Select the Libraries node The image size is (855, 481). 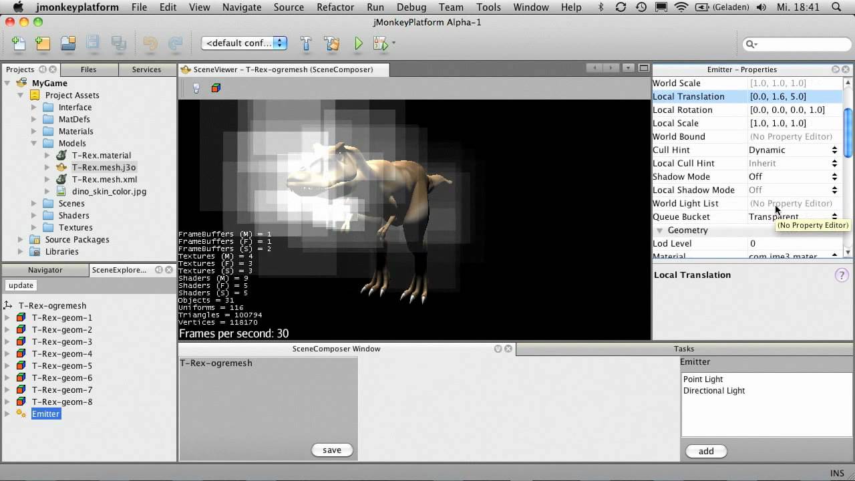coord(61,252)
